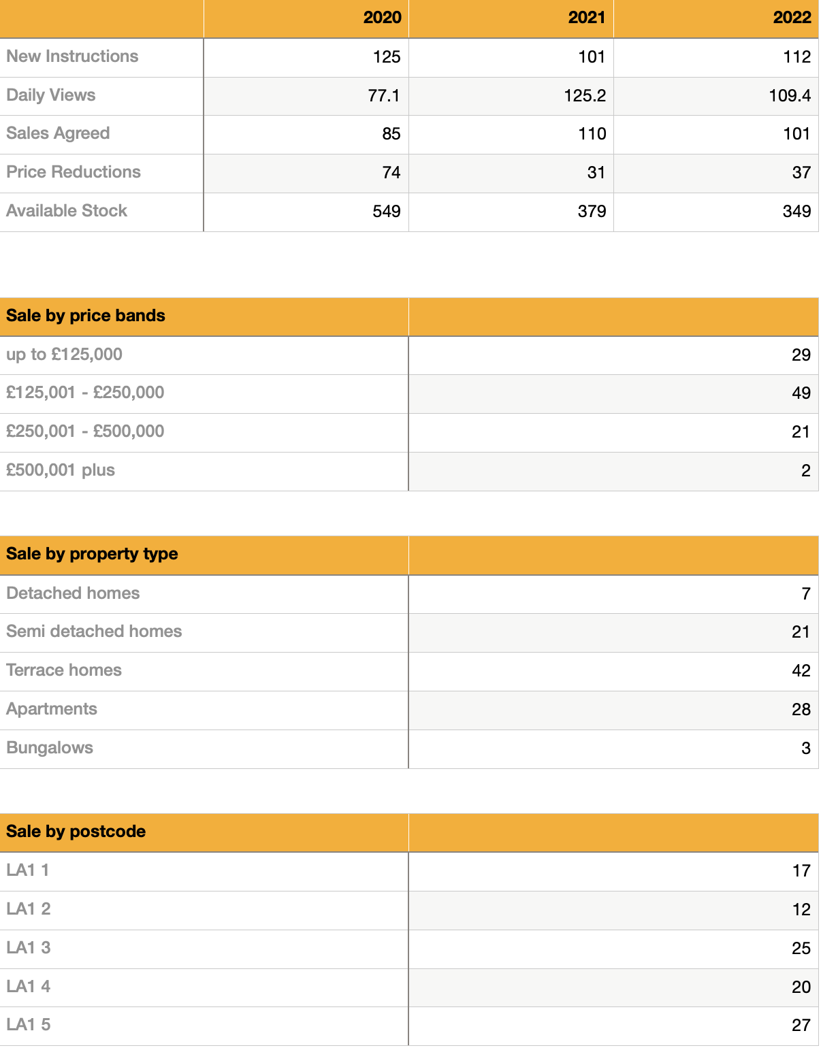821x1048 pixels.
Task: Select the up to £125,000 row label
Action: click(65, 355)
